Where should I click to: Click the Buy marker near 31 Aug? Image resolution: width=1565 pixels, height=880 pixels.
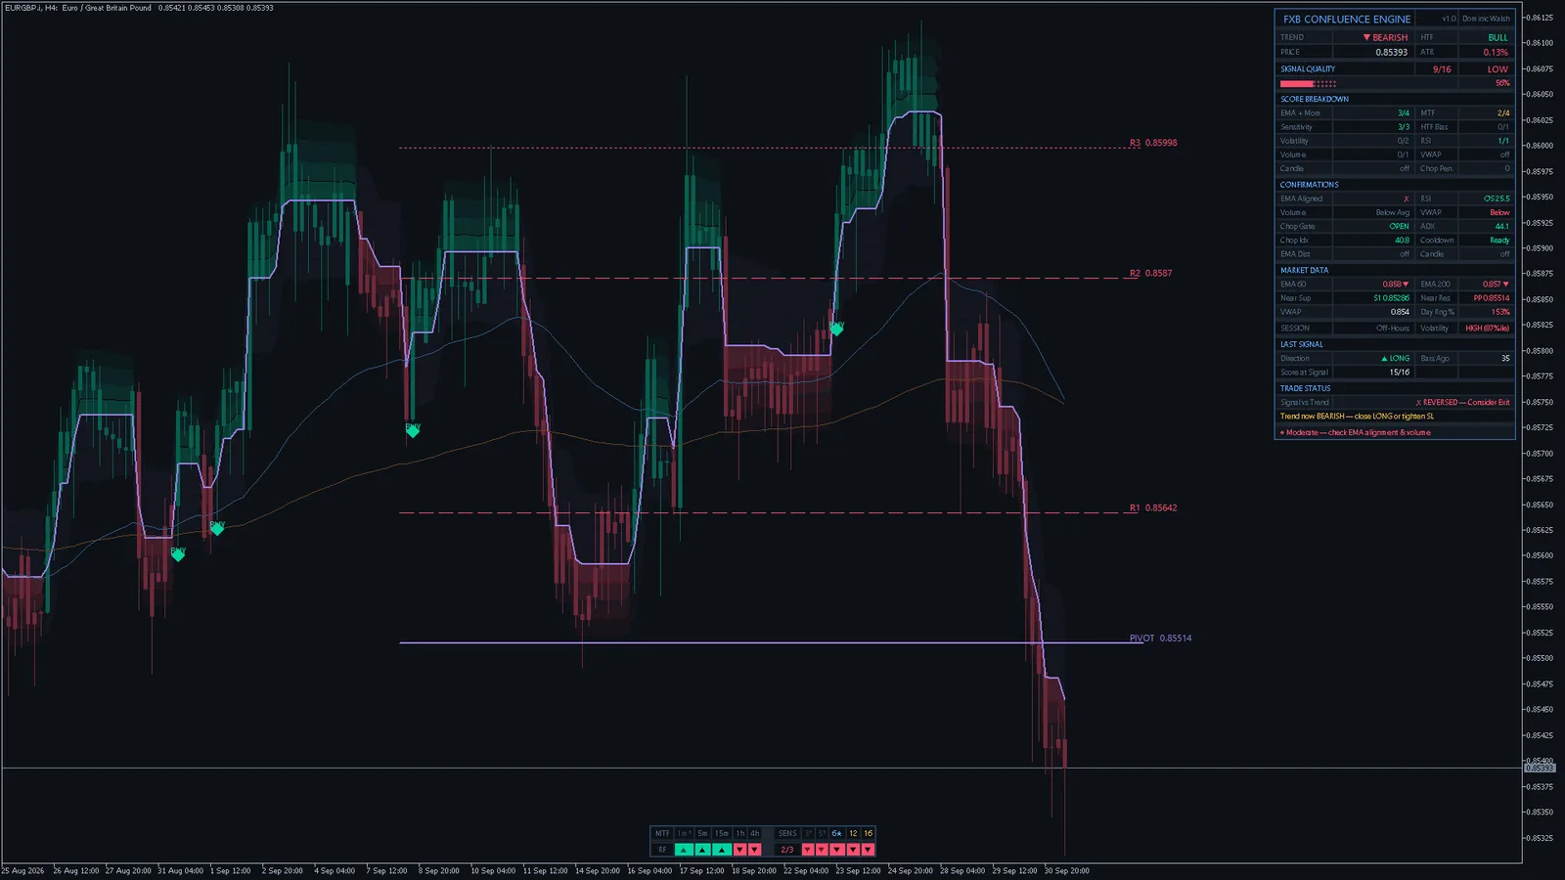coord(178,553)
